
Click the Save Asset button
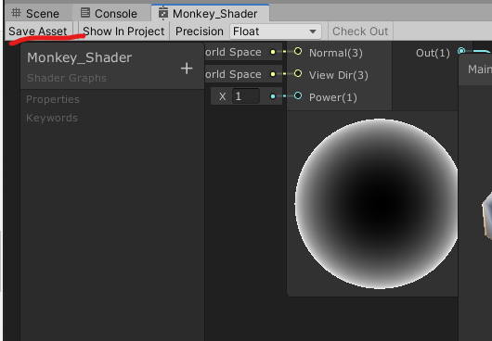(x=38, y=32)
